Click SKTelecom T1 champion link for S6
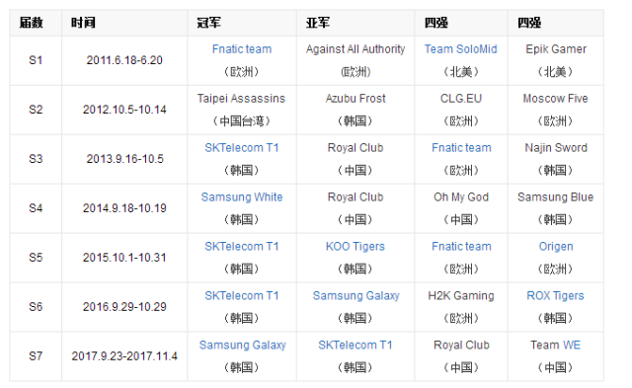The image size is (632, 388). (x=242, y=296)
